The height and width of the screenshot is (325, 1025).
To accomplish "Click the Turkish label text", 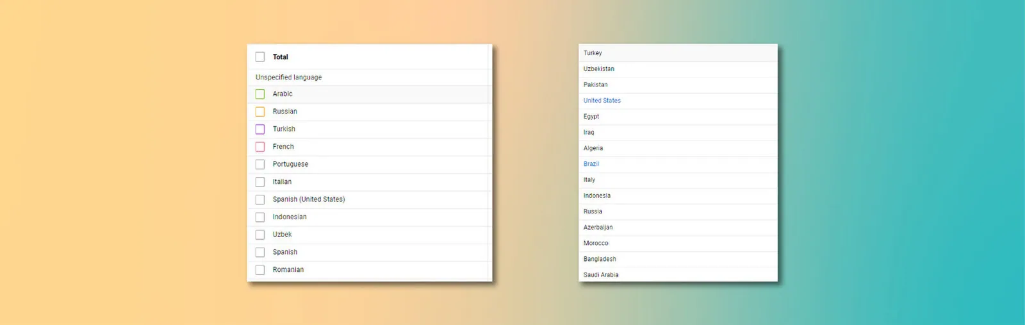I will (284, 129).
